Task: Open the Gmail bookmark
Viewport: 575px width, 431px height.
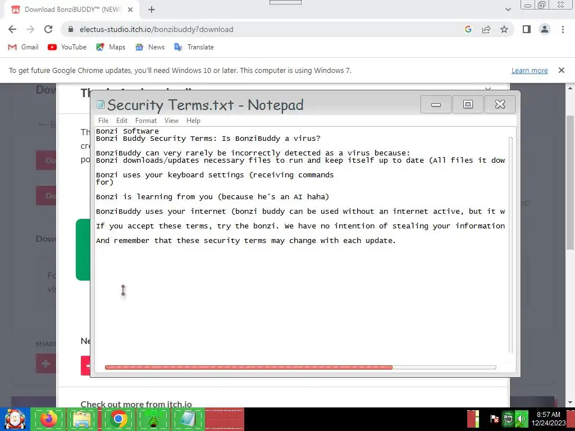Action: coord(23,47)
